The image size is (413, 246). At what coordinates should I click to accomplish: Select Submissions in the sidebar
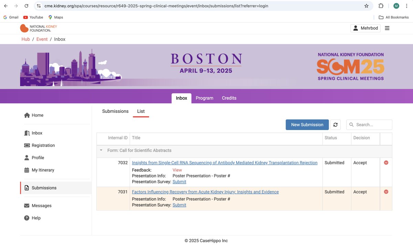pos(56,188)
